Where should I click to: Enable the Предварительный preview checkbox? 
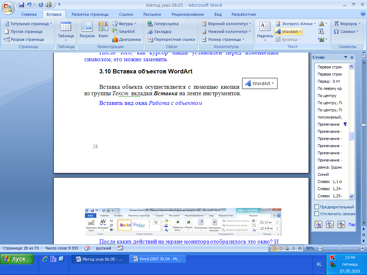[x=317, y=207]
